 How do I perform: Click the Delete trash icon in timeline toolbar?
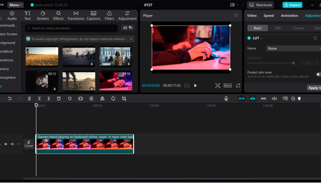(59, 98)
